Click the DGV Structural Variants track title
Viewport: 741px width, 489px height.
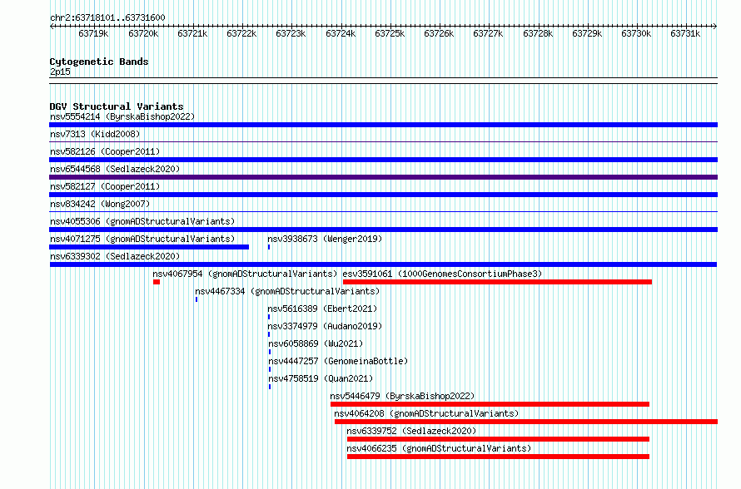pyautogui.click(x=117, y=106)
